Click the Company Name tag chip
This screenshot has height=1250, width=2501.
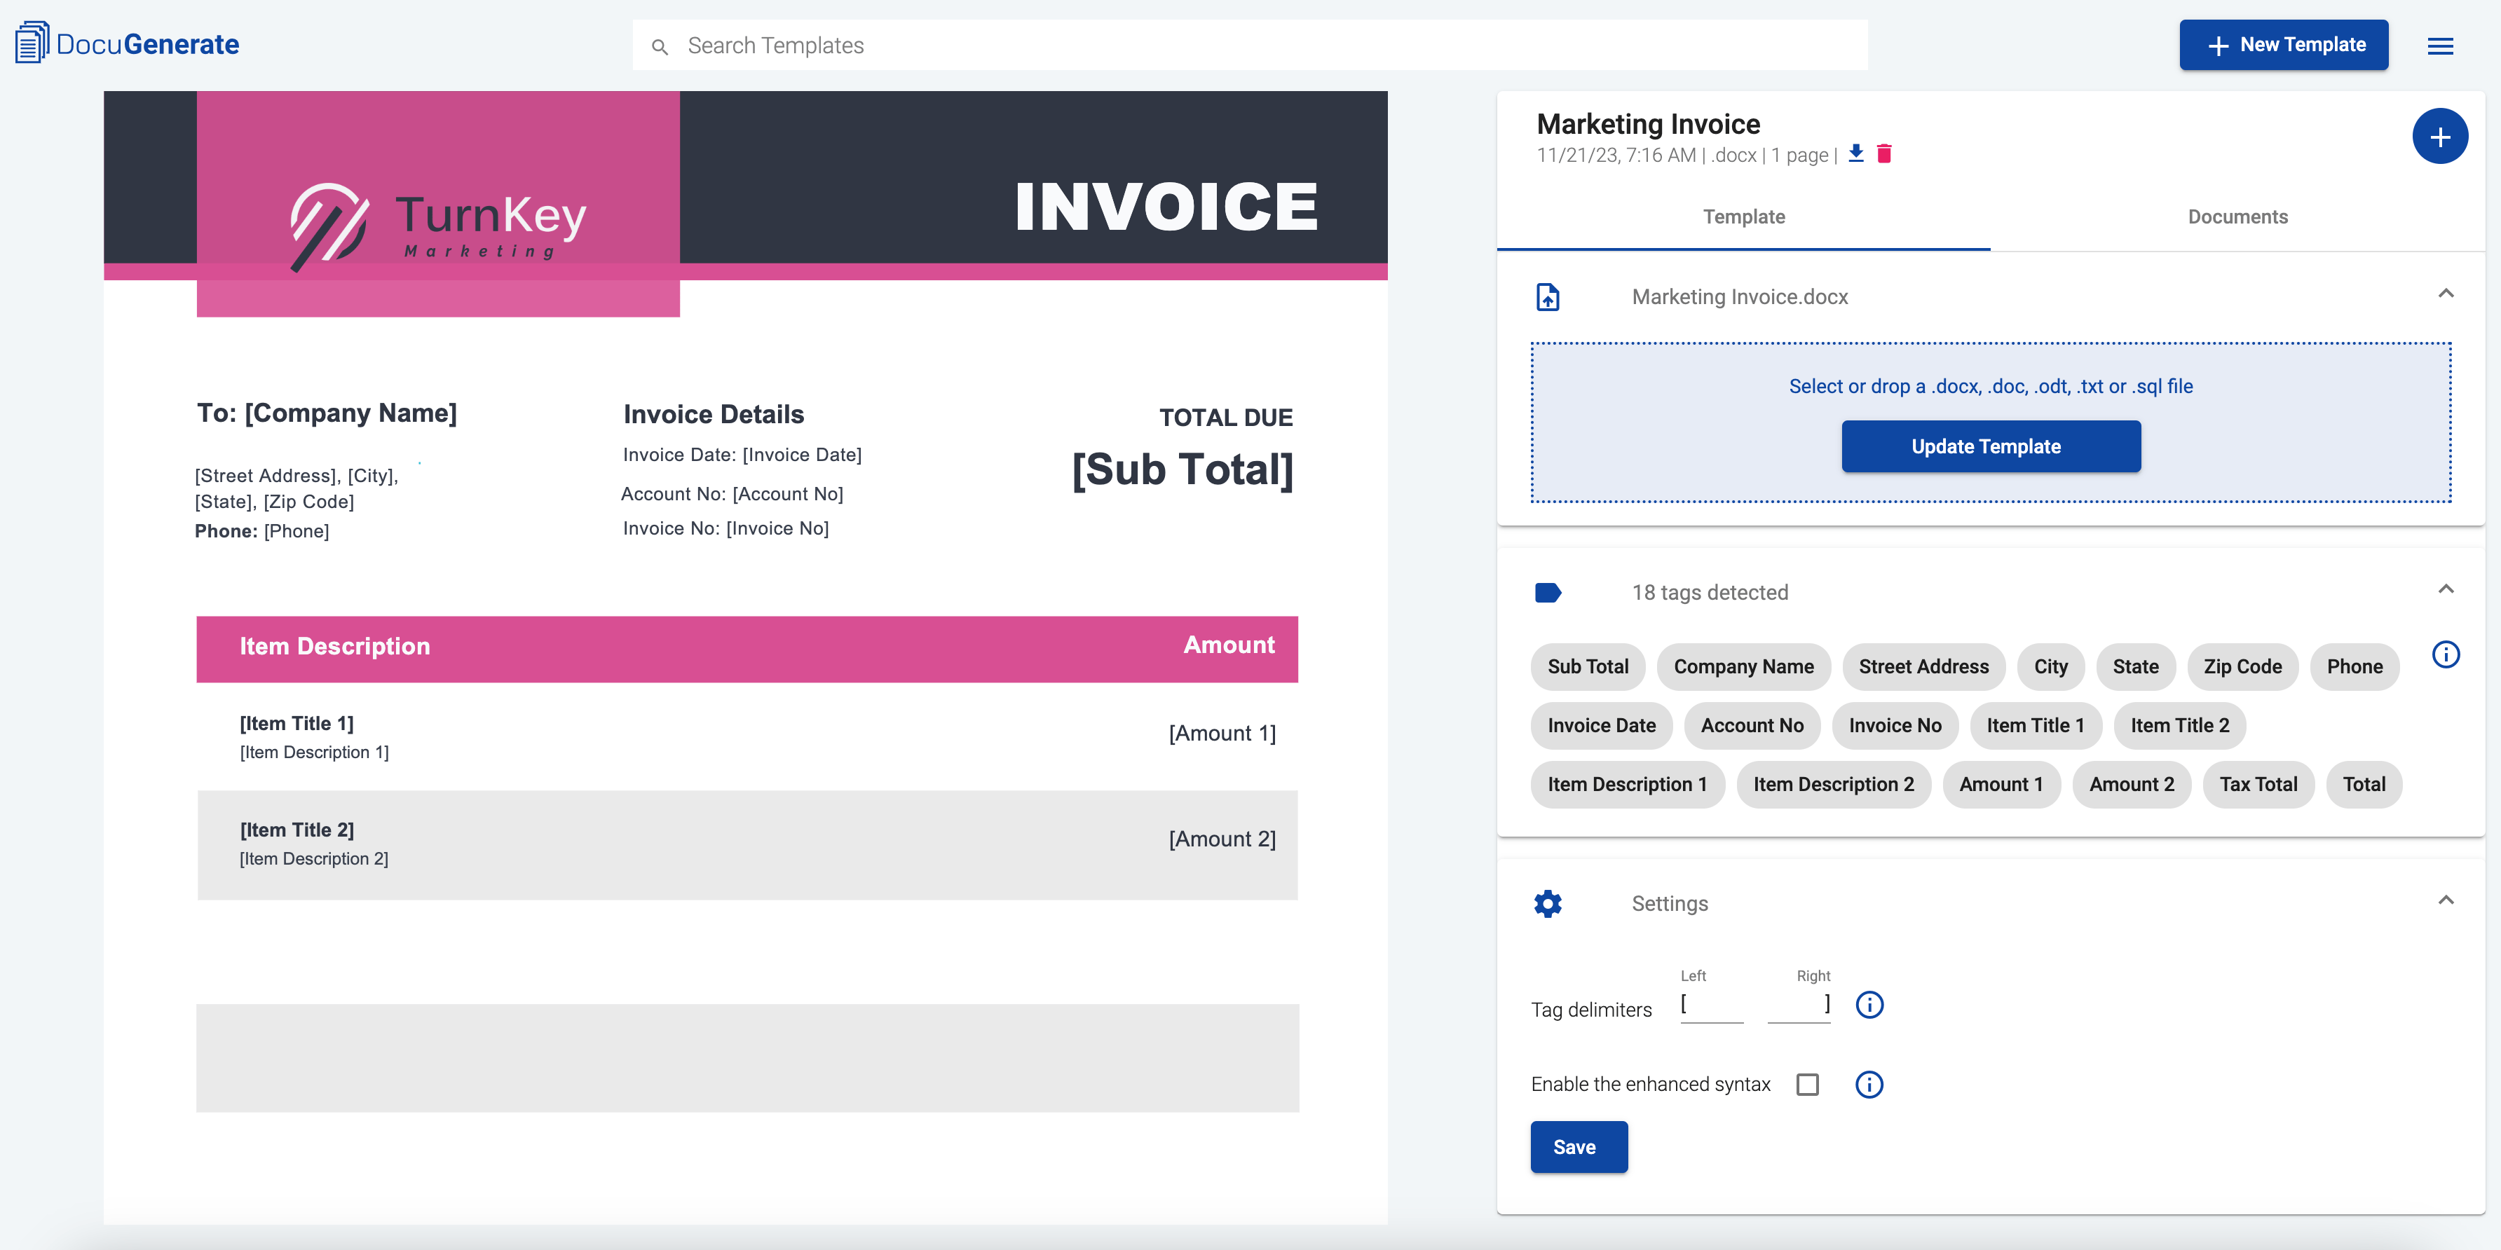pos(1743,667)
